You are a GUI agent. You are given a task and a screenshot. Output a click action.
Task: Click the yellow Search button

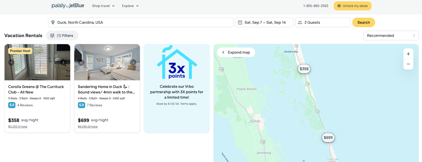pyautogui.click(x=363, y=22)
